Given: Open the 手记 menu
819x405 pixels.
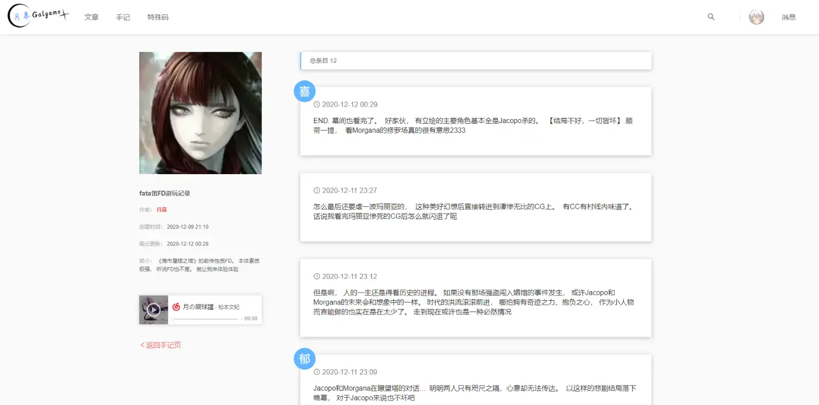Looking at the screenshot, I should [x=123, y=17].
